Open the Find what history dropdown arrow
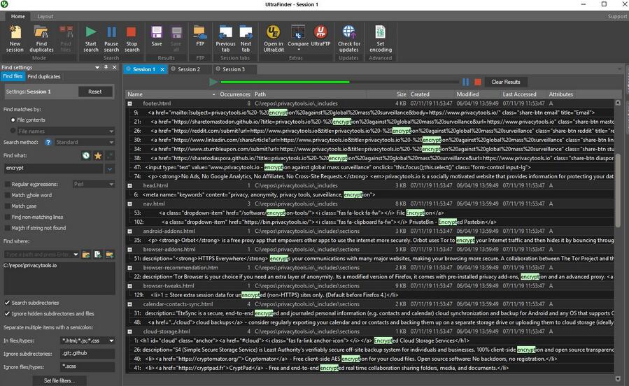 [x=110, y=169]
